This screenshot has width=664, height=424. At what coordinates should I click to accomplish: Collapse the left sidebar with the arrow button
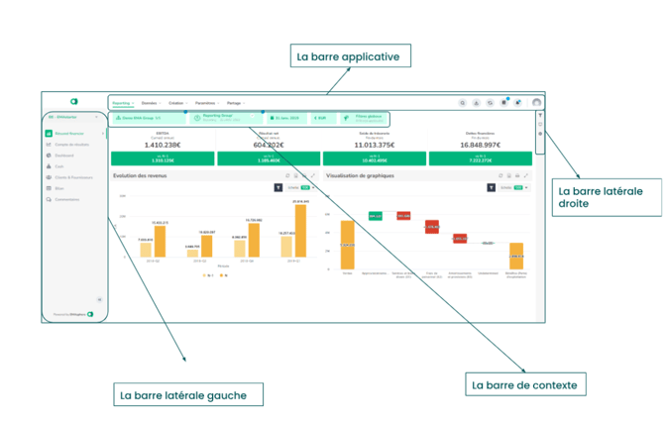(x=99, y=299)
